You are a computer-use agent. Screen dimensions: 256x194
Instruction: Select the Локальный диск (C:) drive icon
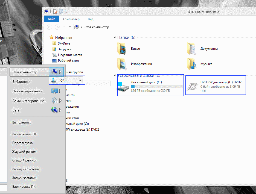[123, 86]
